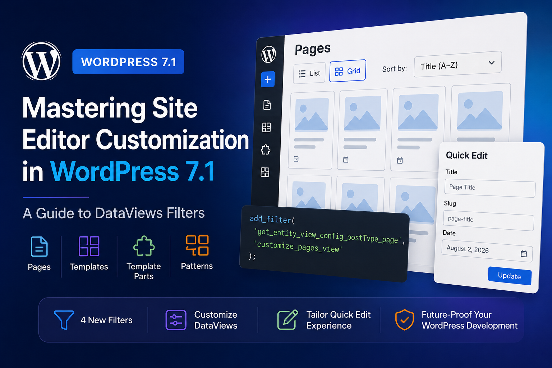The height and width of the screenshot is (368, 552).
Task: Open the Sort by Title (A–Z) dropdown
Action: tap(457, 64)
